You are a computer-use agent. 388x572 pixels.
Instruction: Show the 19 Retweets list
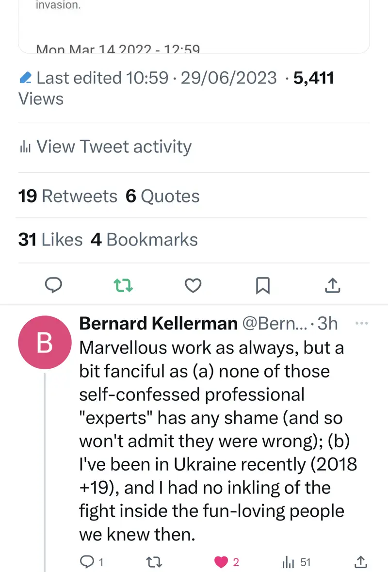(x=68, y=196)
